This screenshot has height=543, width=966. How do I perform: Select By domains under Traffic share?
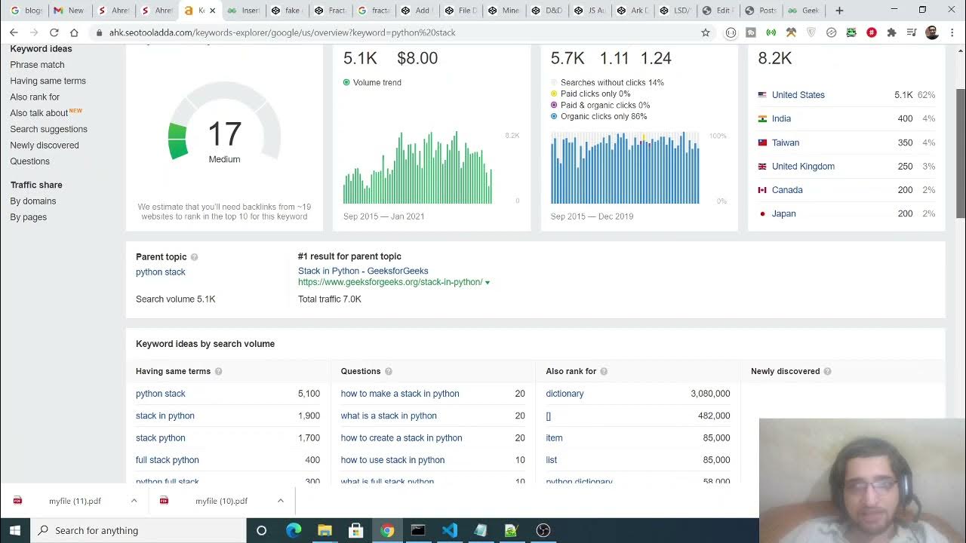[x=33, y=201]
